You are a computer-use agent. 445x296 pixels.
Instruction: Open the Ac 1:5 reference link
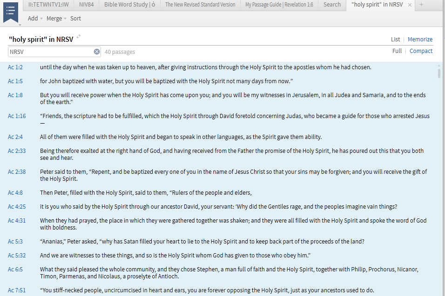[x=15, y=81]
